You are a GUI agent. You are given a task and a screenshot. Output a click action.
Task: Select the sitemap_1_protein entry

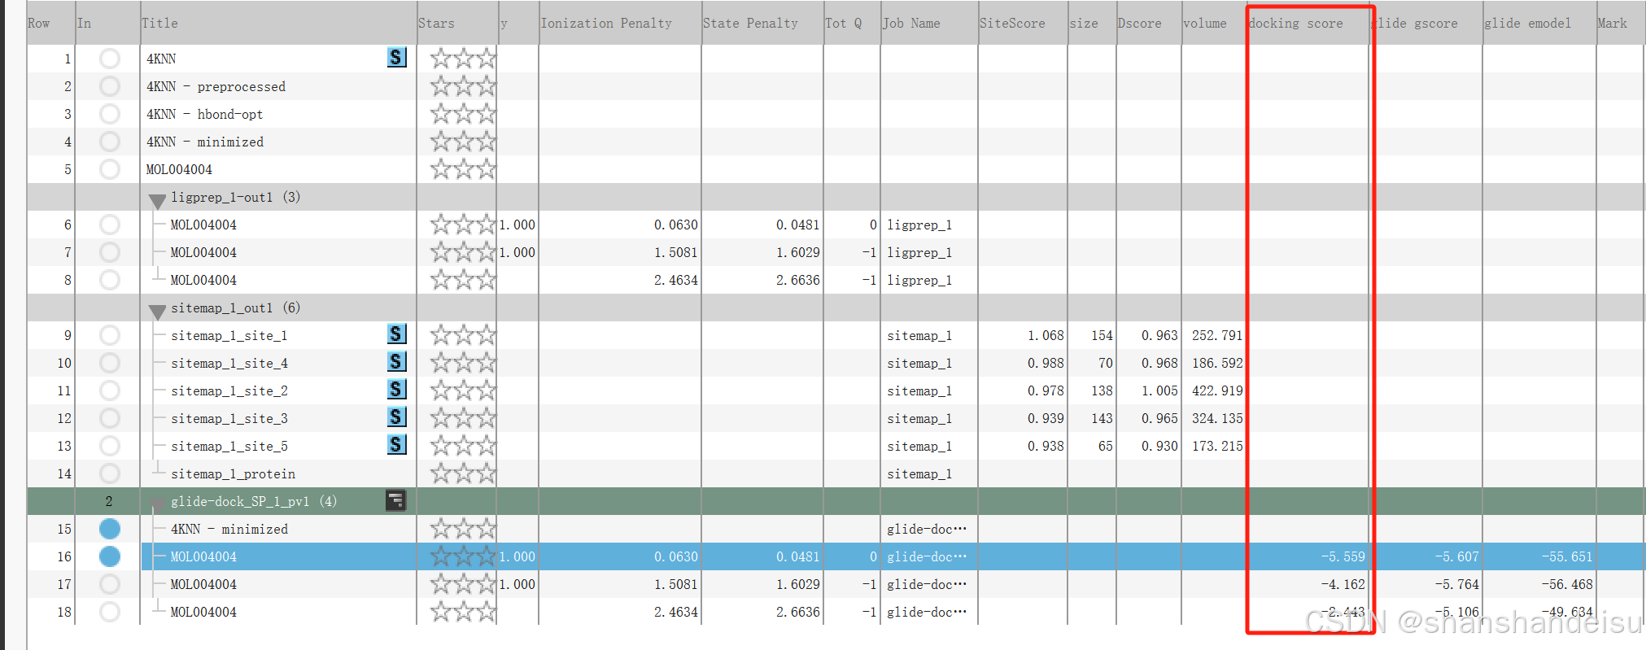(234, 473)
